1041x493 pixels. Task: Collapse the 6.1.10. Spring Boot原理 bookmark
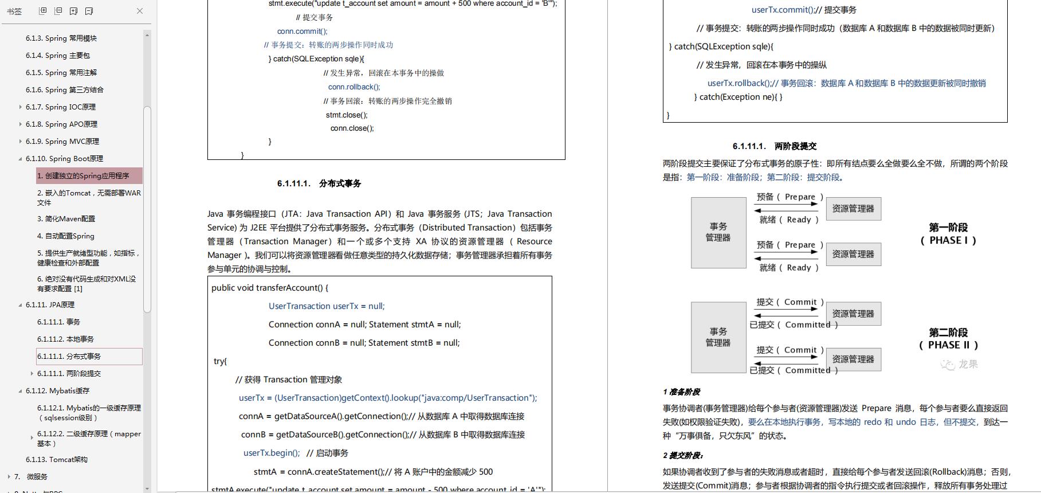21,159
